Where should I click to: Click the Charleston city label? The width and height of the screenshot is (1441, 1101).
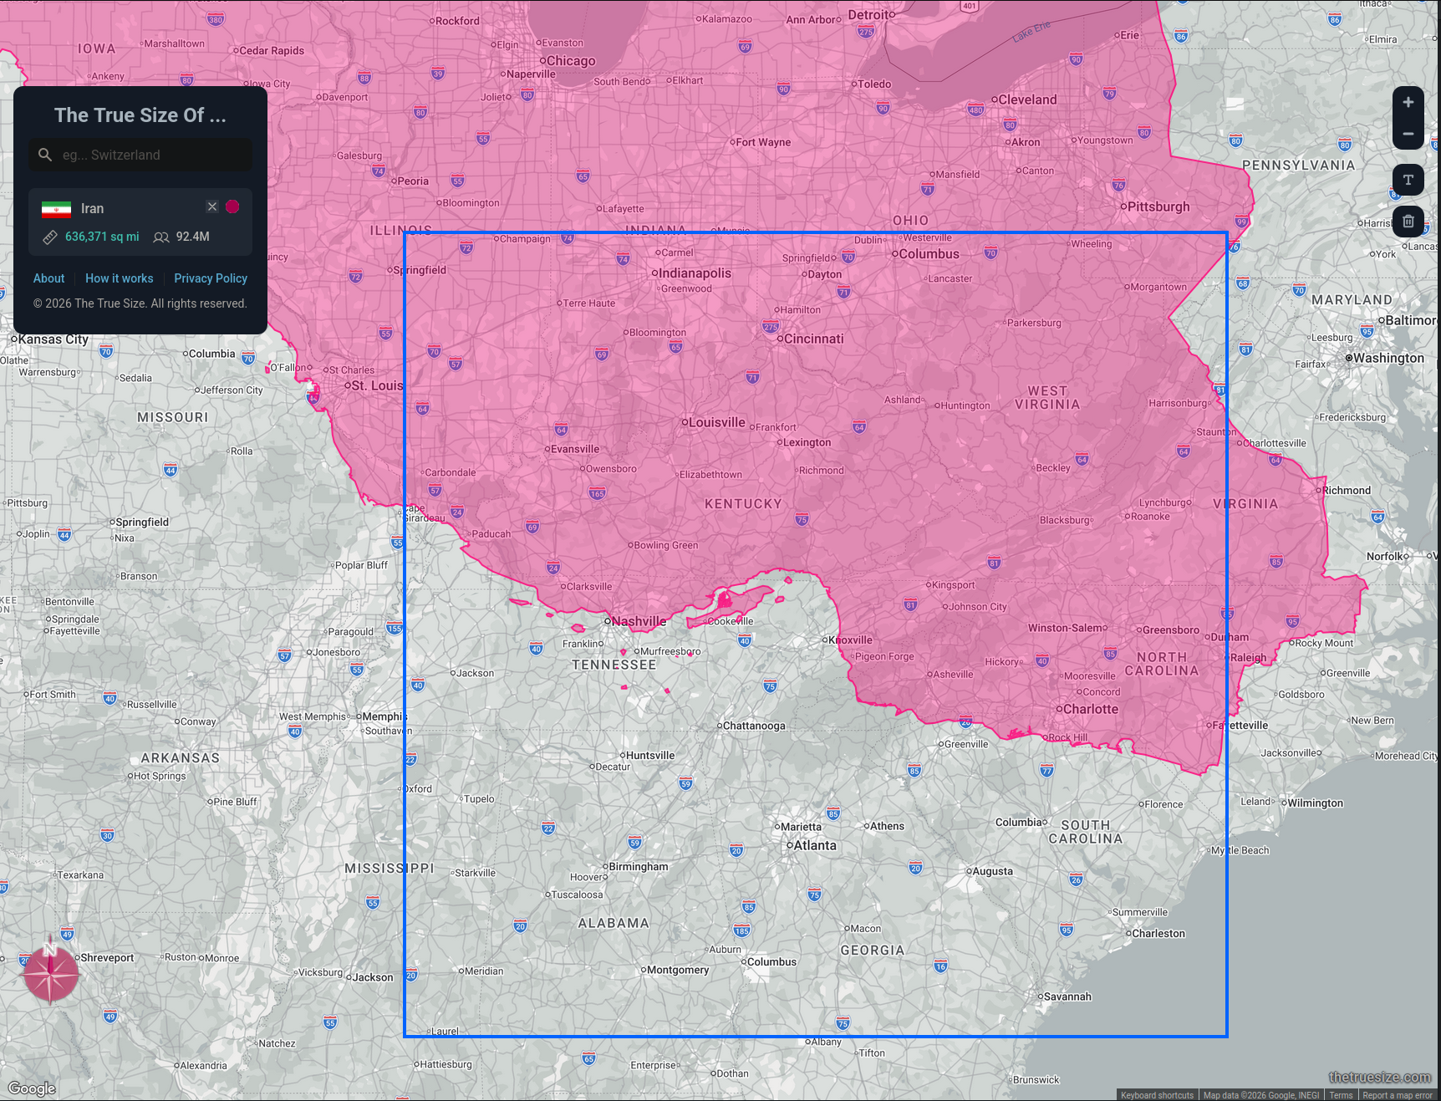pyautogui.click(x=1158, y=934)
